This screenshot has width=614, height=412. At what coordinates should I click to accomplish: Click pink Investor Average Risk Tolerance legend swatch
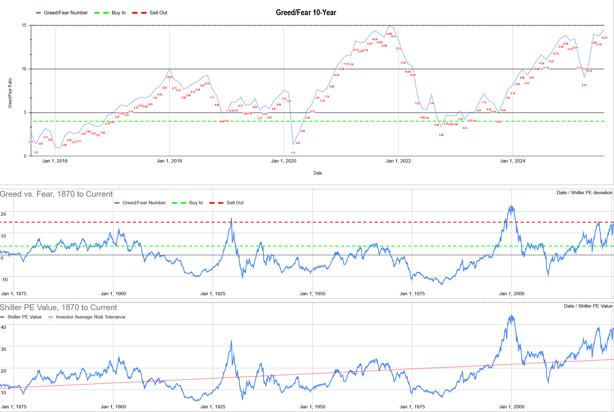51,317
